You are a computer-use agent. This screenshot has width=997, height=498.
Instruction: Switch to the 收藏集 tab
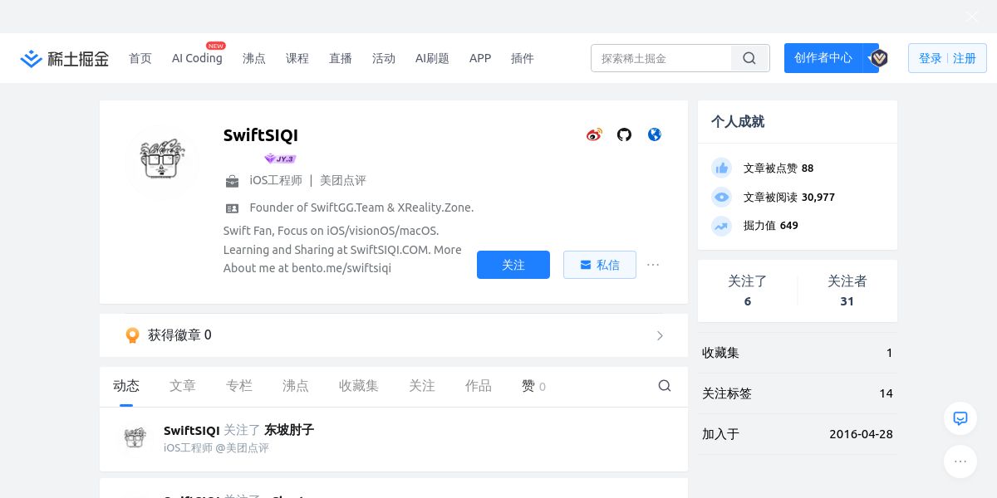point(359,386)
